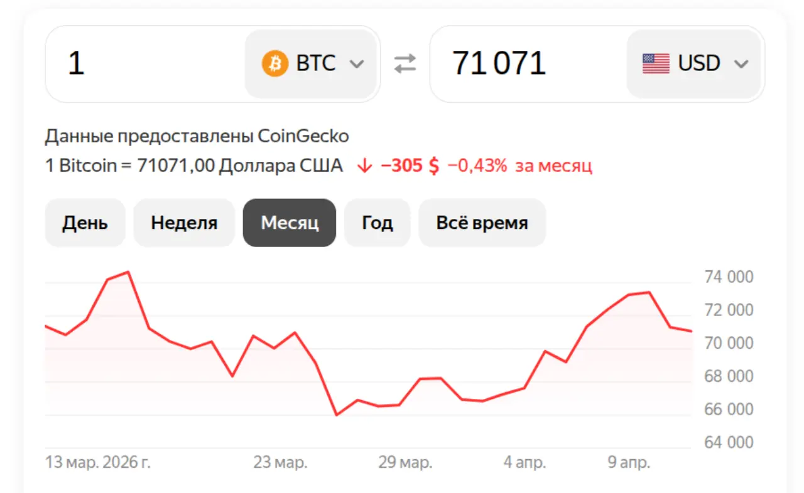Toggle the active Месяц period button
The width and height of the screenshot is (804, 493).
coord(289,223)
